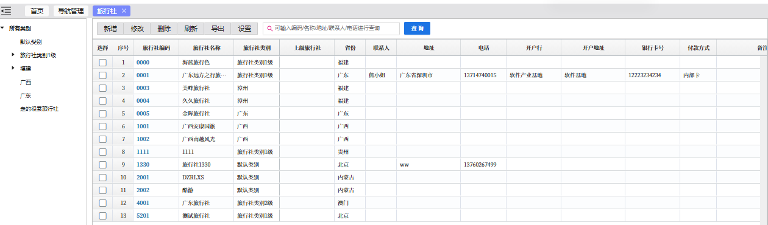768x225 pixels.
Task: Open code link 0000
Action: [143, 63]
